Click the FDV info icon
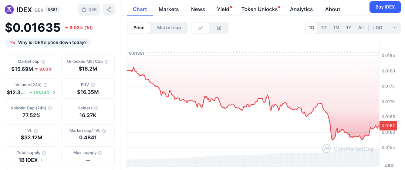Image resolution: width=405 pixels, height=170 pixels. [93, 85]
